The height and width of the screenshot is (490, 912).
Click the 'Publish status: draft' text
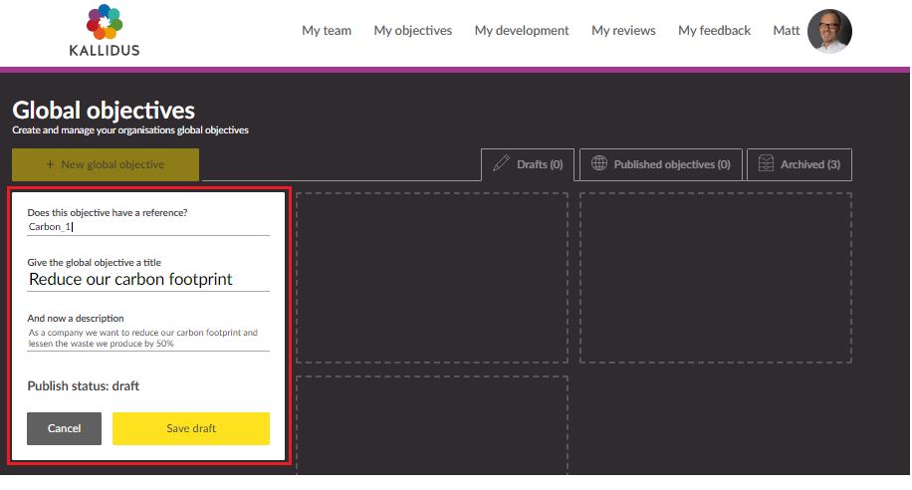84,385
